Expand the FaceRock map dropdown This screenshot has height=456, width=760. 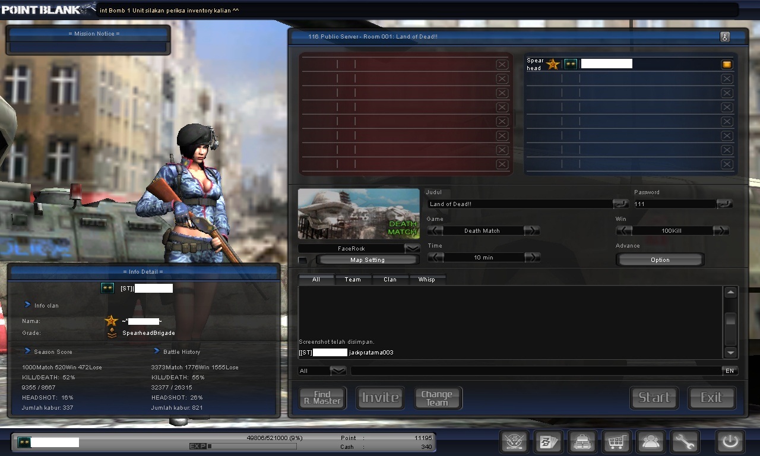tap(412, 248)
